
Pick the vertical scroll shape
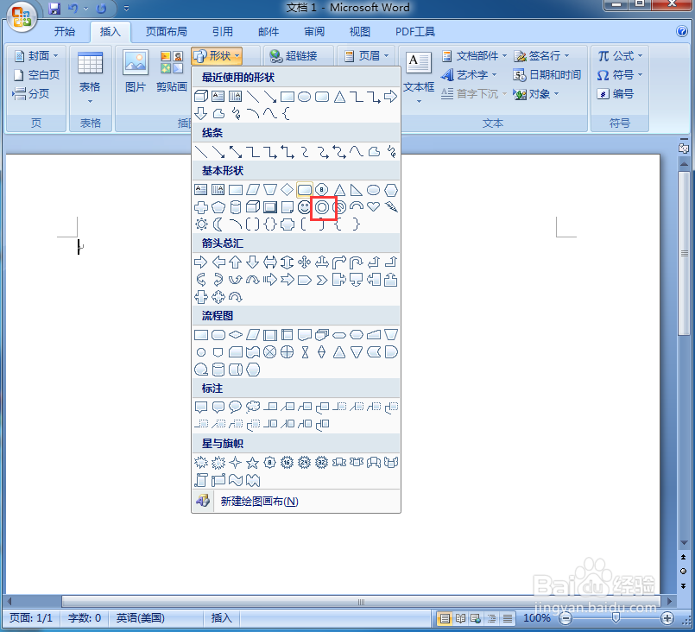pos(201,480)
